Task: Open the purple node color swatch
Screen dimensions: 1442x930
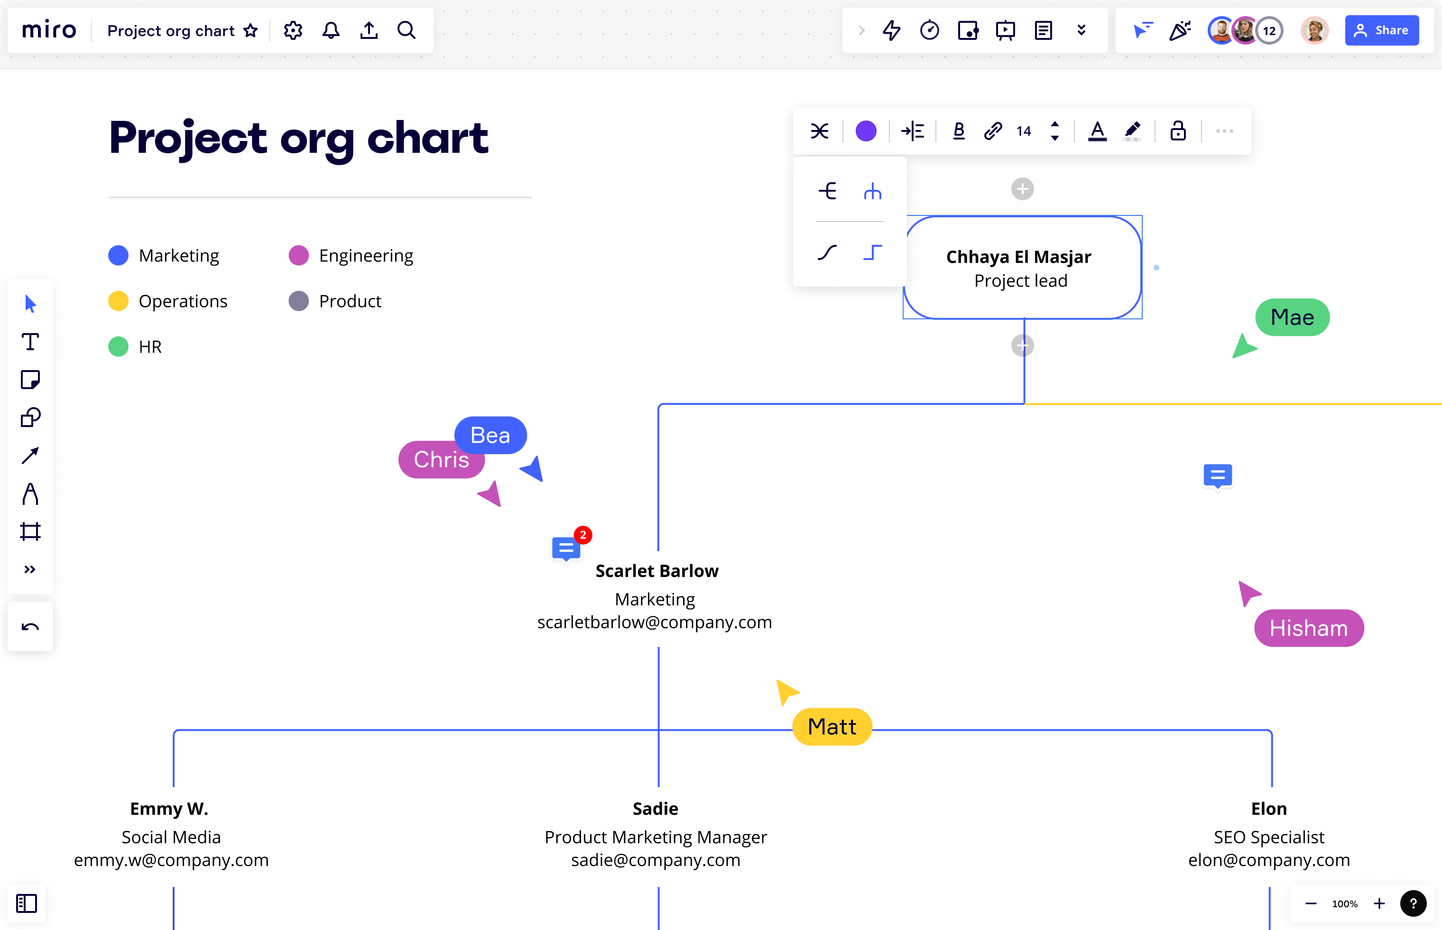Action: (x=866, y=131)
